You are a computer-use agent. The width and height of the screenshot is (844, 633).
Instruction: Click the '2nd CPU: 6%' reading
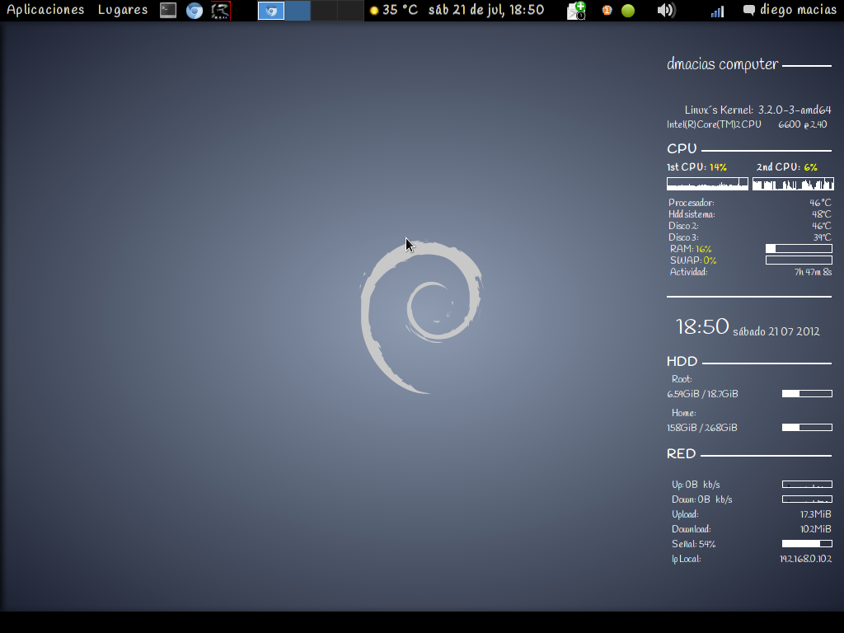click(x=787, y=166)
